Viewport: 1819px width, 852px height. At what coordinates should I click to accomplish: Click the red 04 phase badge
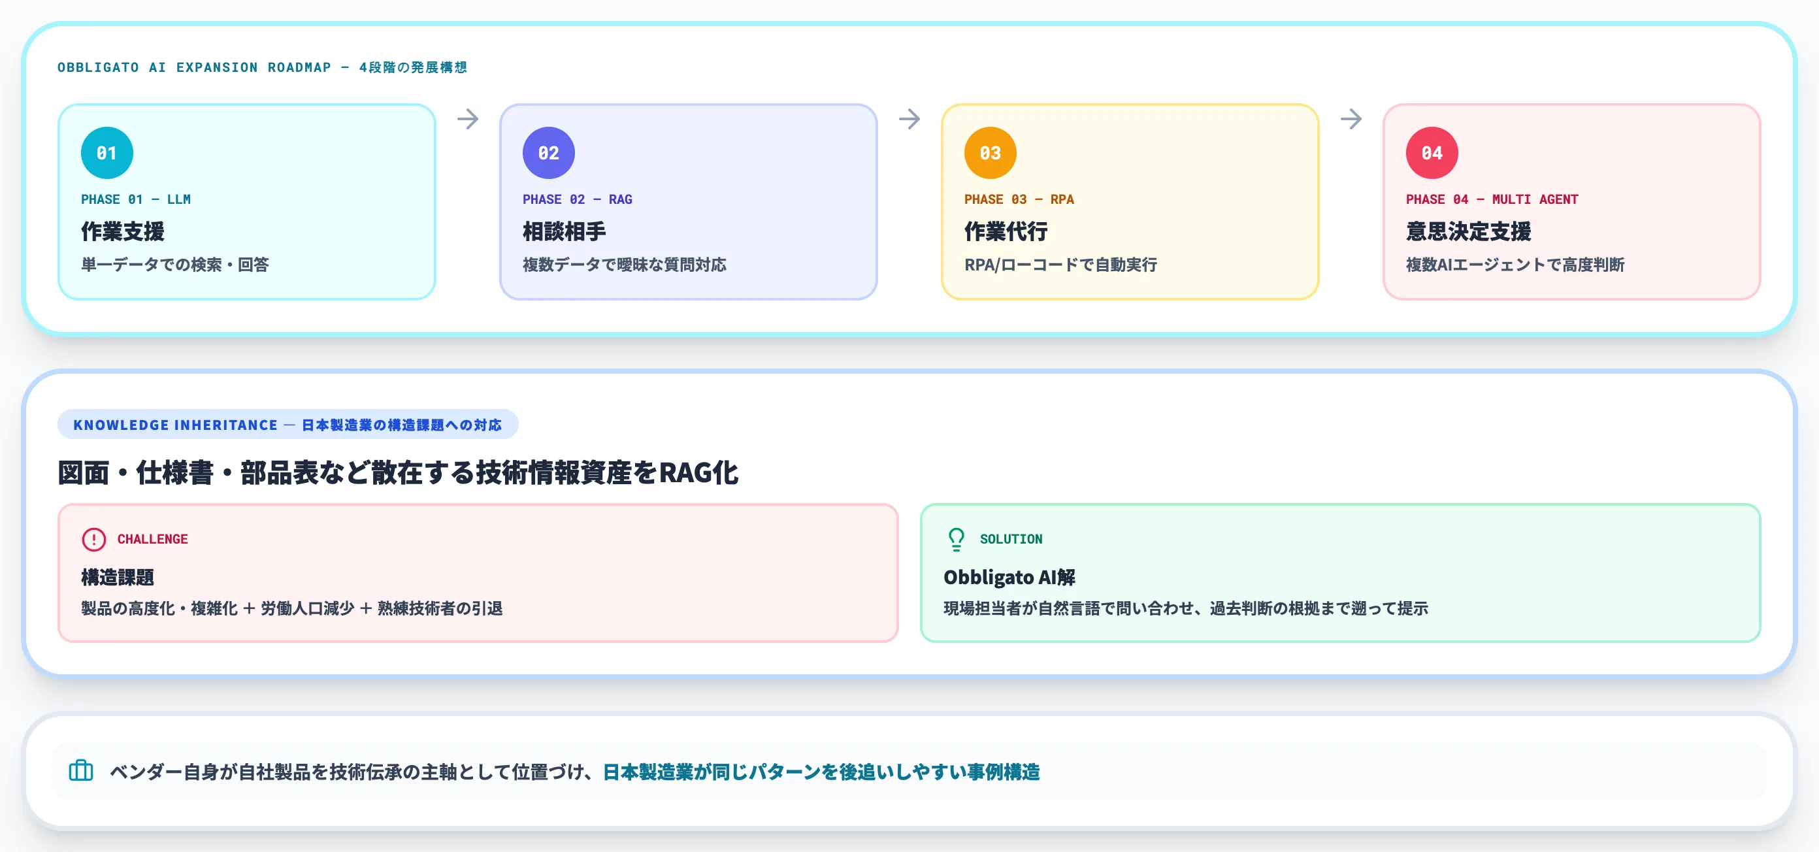pyautogui.click(x=1432, y=152)
